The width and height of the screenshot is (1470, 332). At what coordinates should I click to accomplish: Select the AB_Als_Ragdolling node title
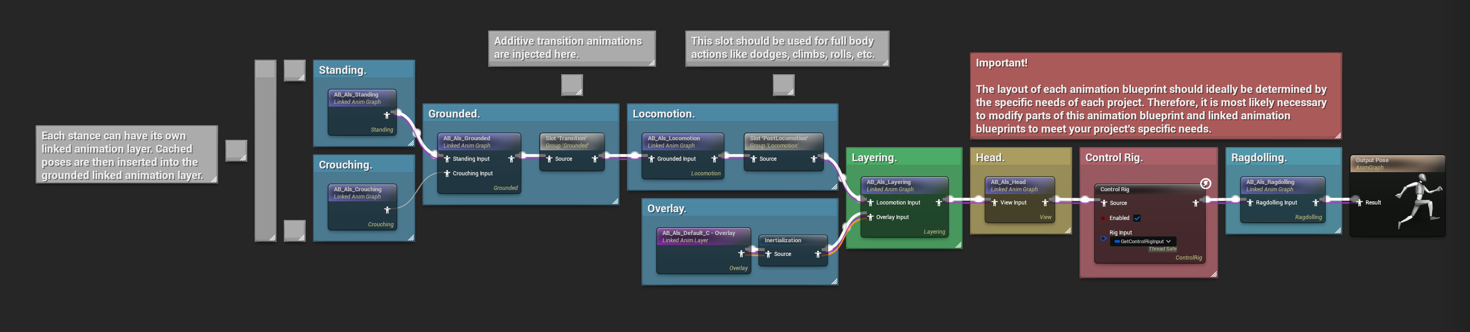pos(1270,182)
